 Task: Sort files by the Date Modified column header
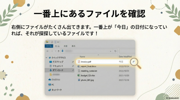[x=125, y=57]
